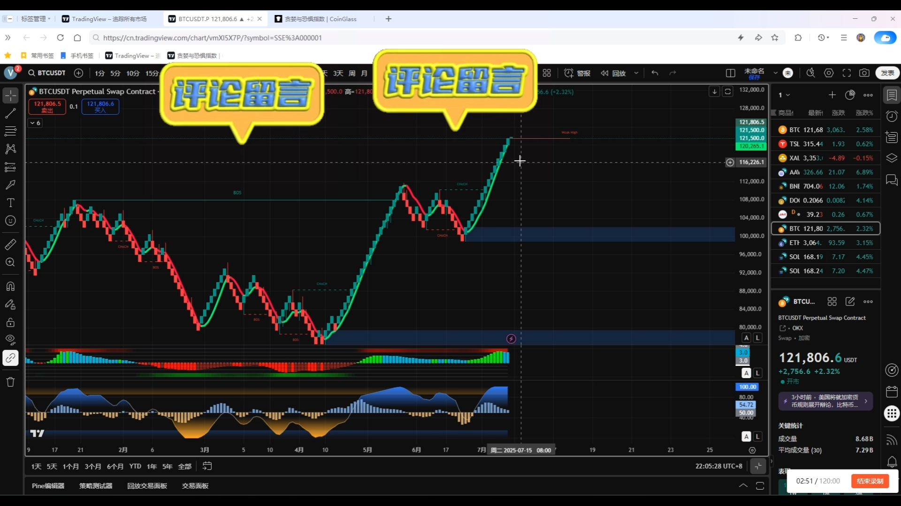
Task: Select the brush drawing tool
Action: (10, 185)
